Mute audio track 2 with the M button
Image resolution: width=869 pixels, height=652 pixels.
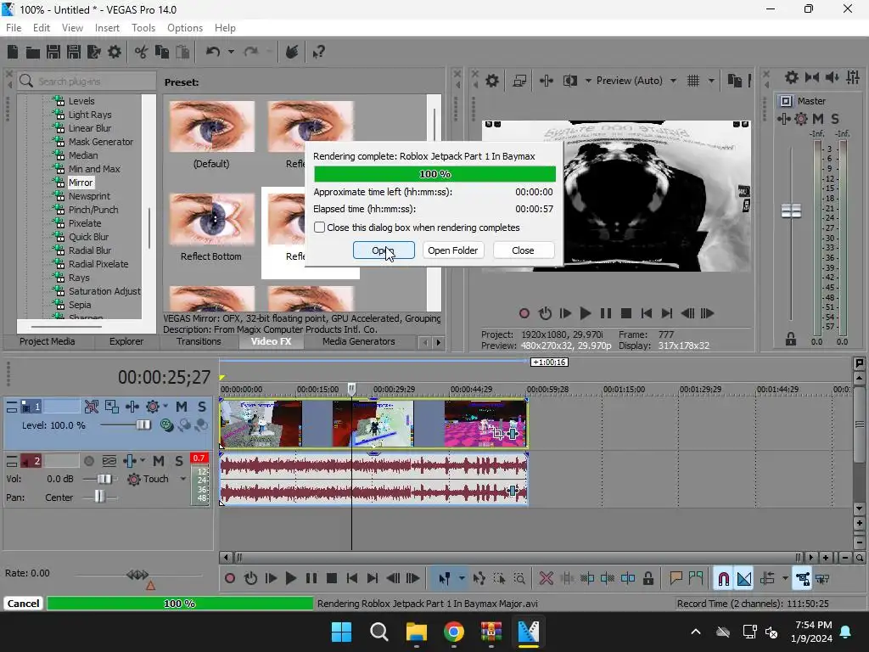point(159,461)
